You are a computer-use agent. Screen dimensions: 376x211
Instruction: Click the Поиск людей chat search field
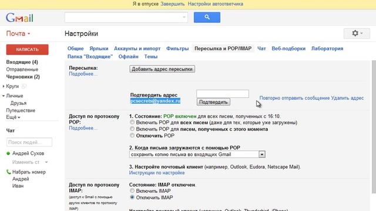click(x=29, y=142)
